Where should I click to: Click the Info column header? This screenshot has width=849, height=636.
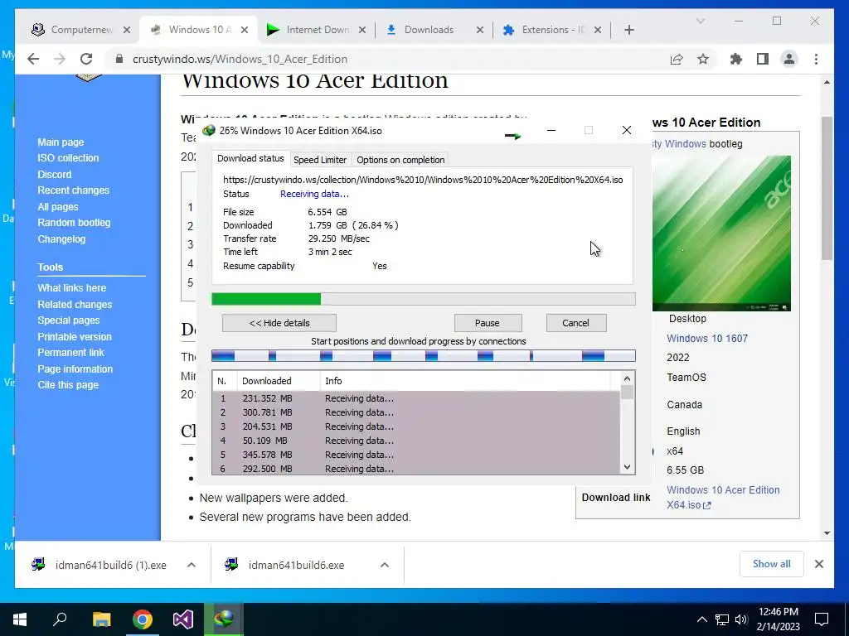tap(465, 381)
